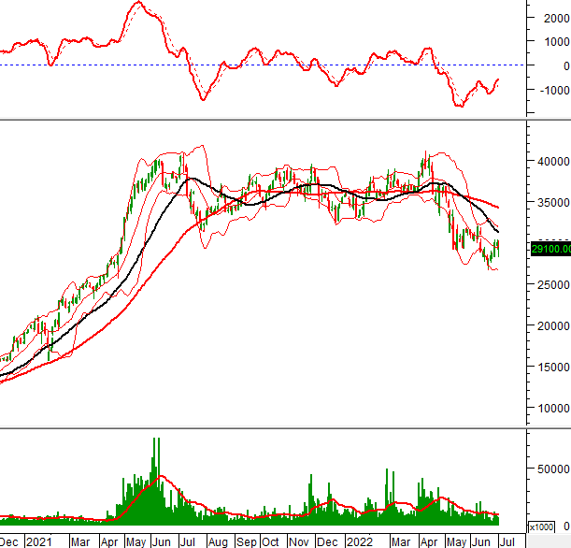Click the highest peak of the oscillator line

tap(138, 3)
